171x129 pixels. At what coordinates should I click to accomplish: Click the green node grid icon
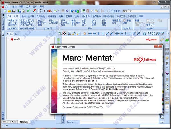(83, 11)
